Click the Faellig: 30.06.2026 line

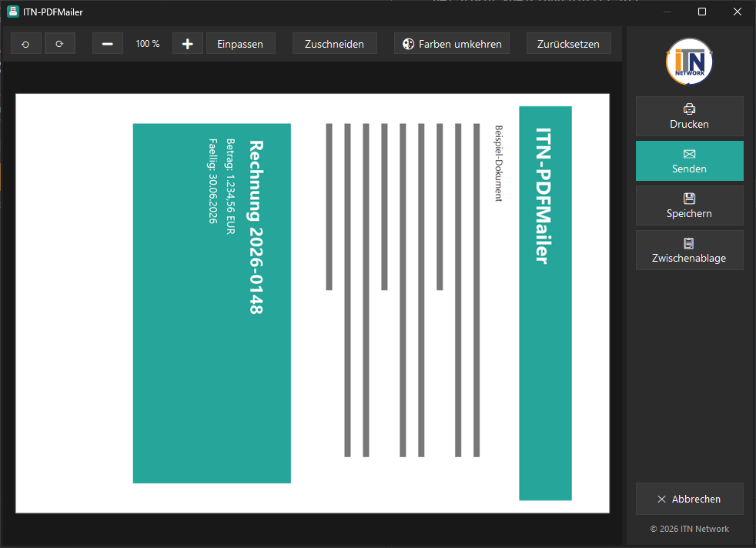[212, 181]
